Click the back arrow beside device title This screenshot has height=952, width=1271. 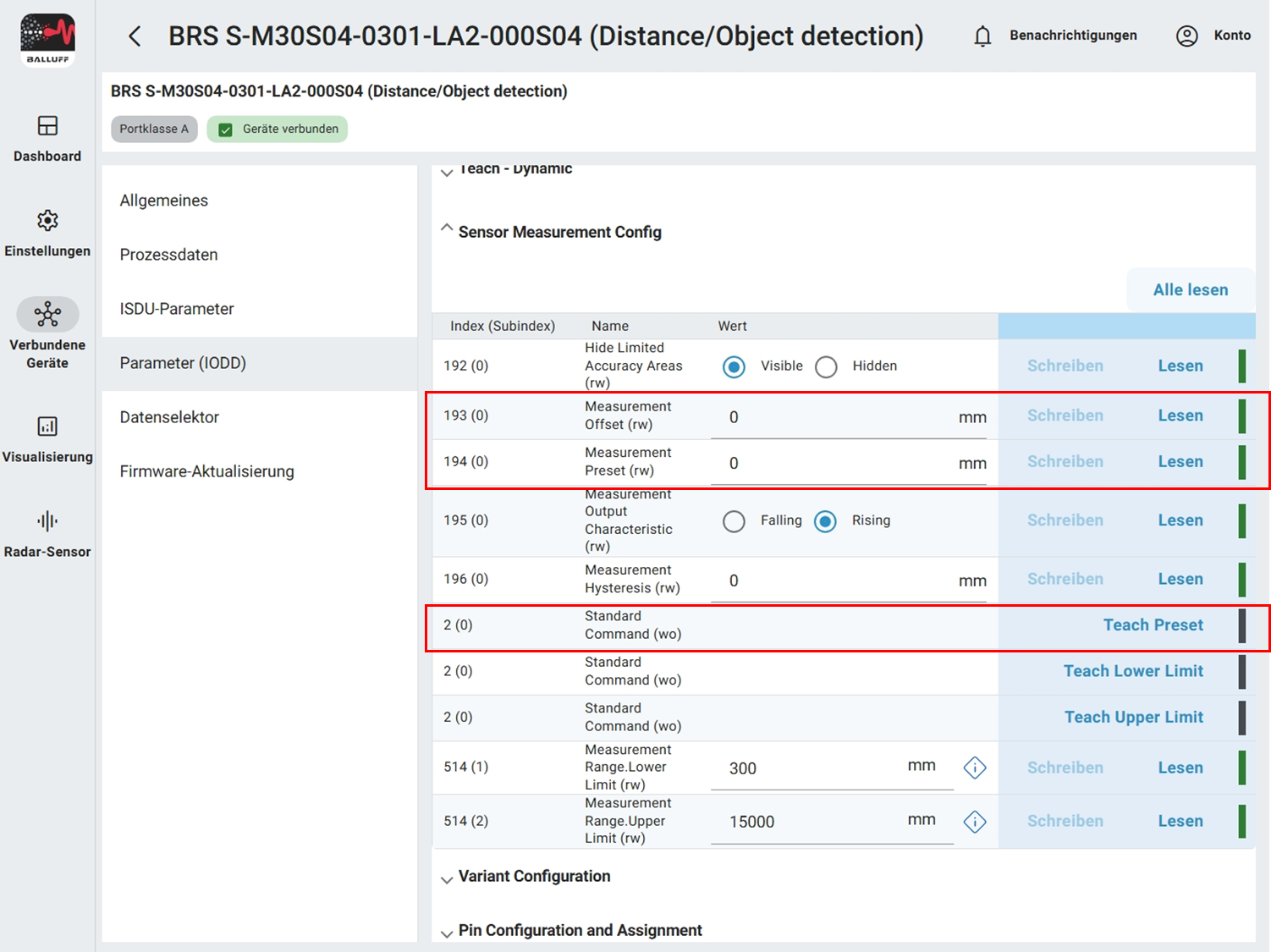(x=135, y=36)
